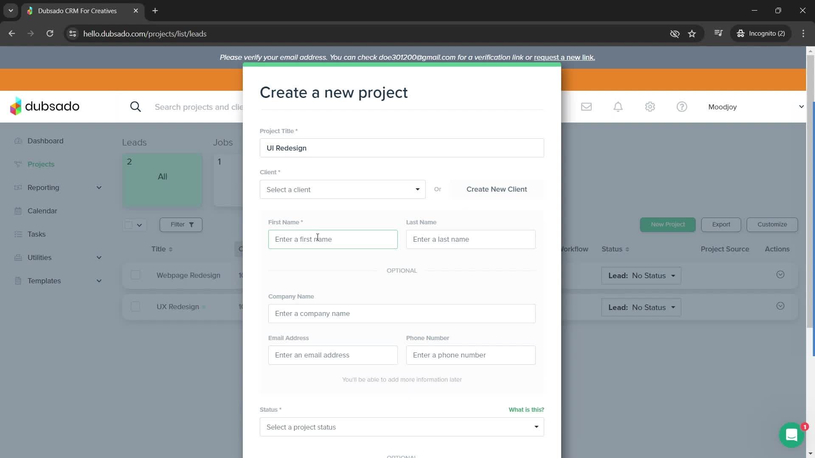The image size is (815, 458).
Task: Go to Projects in sidebar
Action: click(x=41, y=164)
